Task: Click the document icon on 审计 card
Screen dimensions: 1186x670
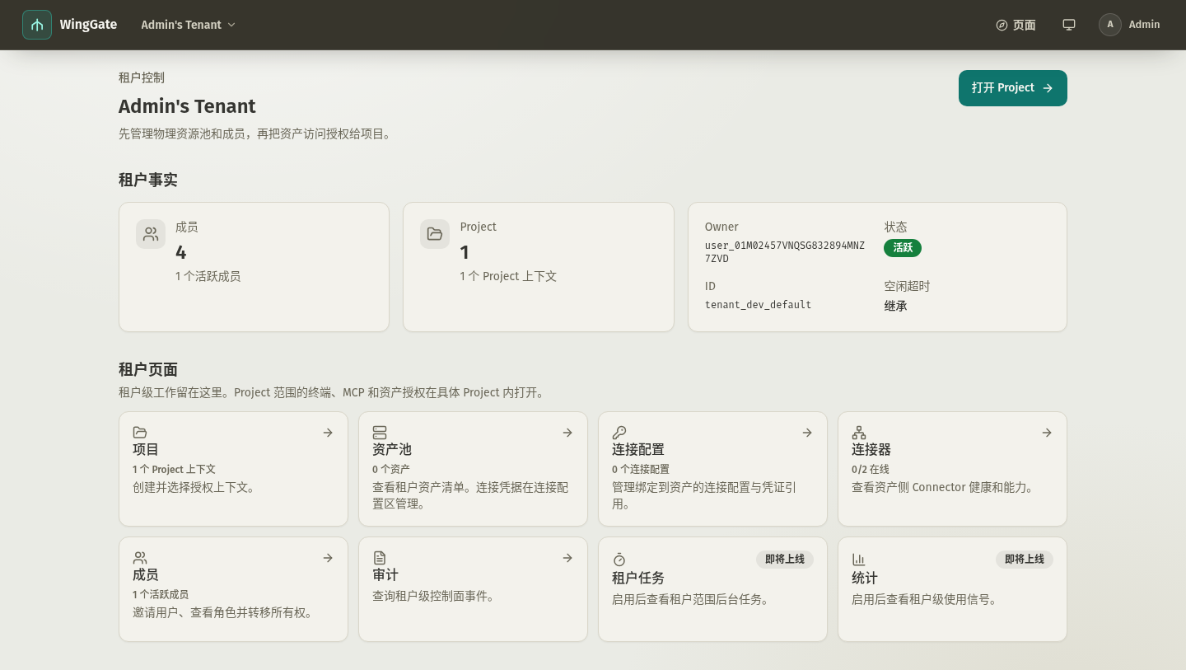Action: point(380,558)
